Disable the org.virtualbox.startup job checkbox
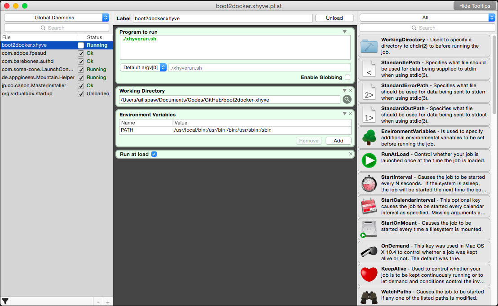Viewport: 498px width, 306px height. pos(81,94)
